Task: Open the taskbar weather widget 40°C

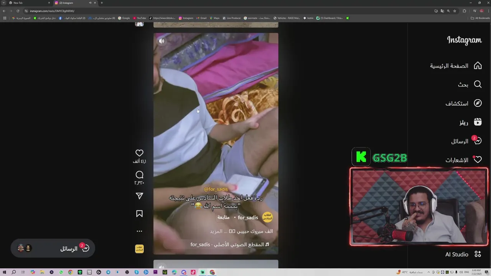Action: coord(410,272)
